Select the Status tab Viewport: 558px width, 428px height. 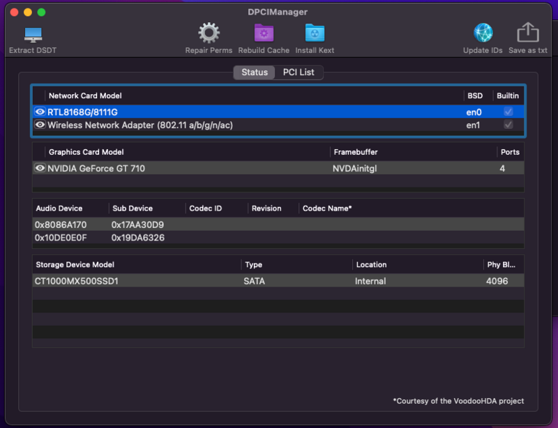(x=255, y=72)
